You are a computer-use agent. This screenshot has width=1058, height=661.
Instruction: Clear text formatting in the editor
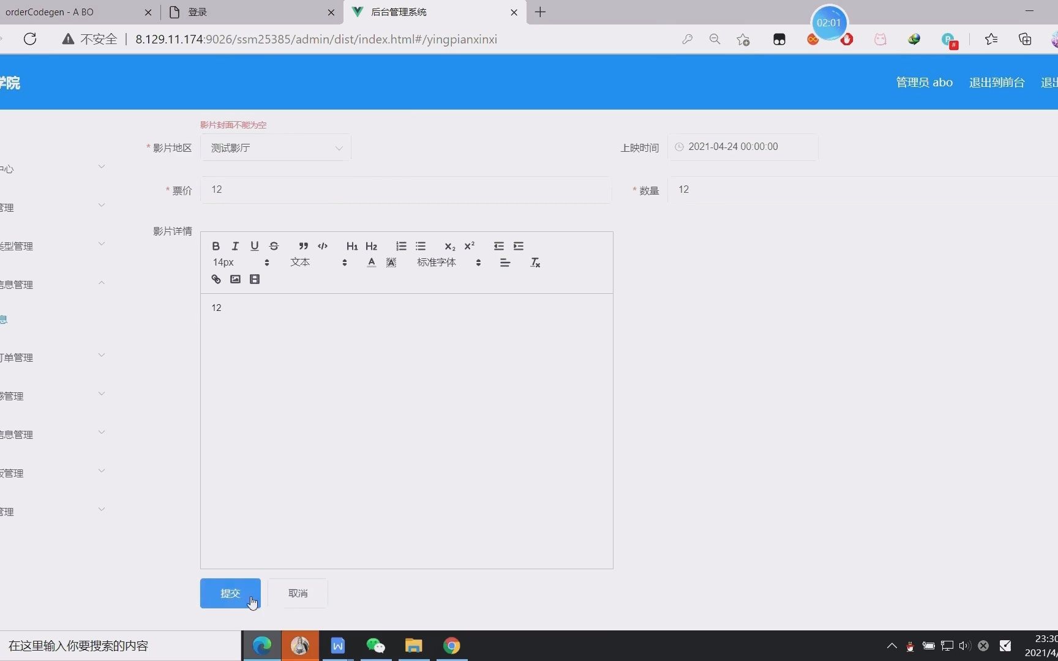[535, 263]
